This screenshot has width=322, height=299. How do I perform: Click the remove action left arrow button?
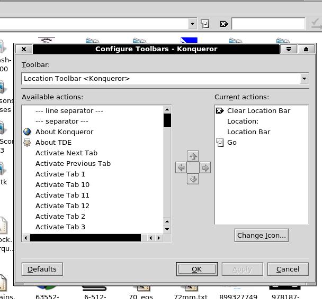click(181, 168)
